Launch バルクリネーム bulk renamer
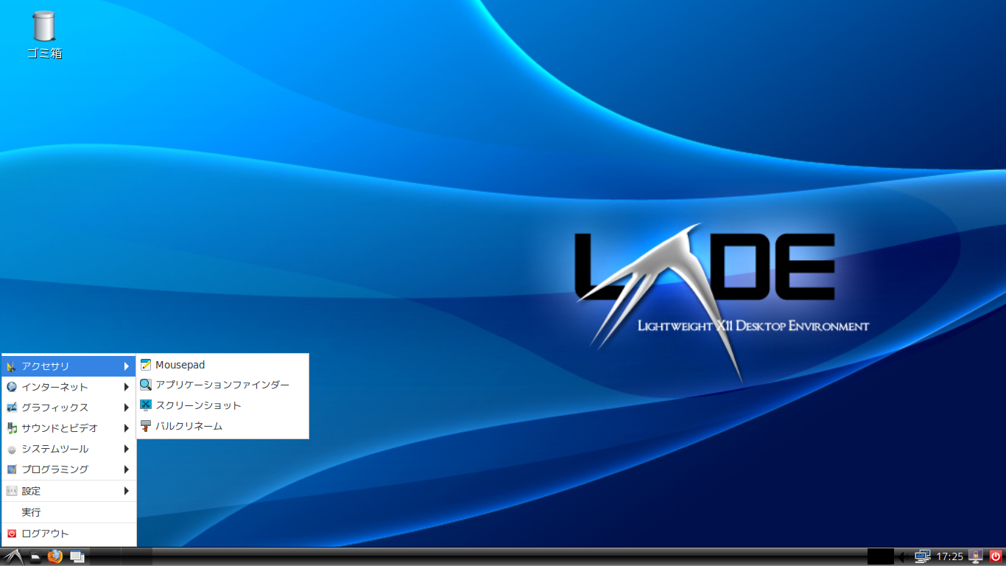Image resolution: width=1006 pixels, height=566 pixels. click(x=222, y=426)
